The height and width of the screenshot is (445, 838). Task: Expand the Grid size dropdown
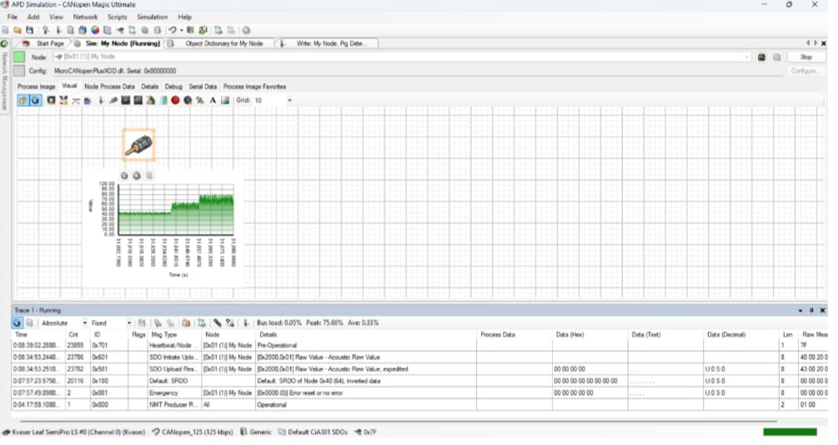click(x=289, y=100)
